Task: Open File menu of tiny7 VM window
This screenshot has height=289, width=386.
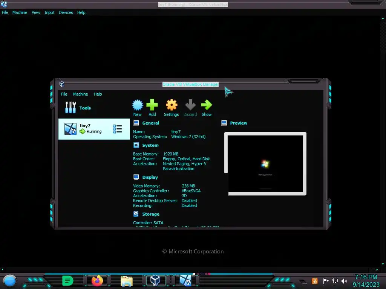Action: (5, 12)
